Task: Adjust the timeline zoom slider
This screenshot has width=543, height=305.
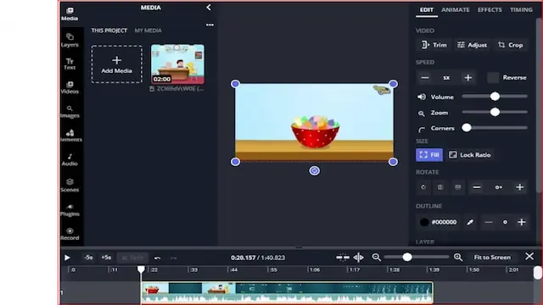Action: click(417, 257)
